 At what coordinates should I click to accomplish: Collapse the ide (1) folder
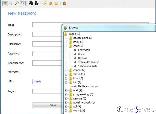(66, 82)
